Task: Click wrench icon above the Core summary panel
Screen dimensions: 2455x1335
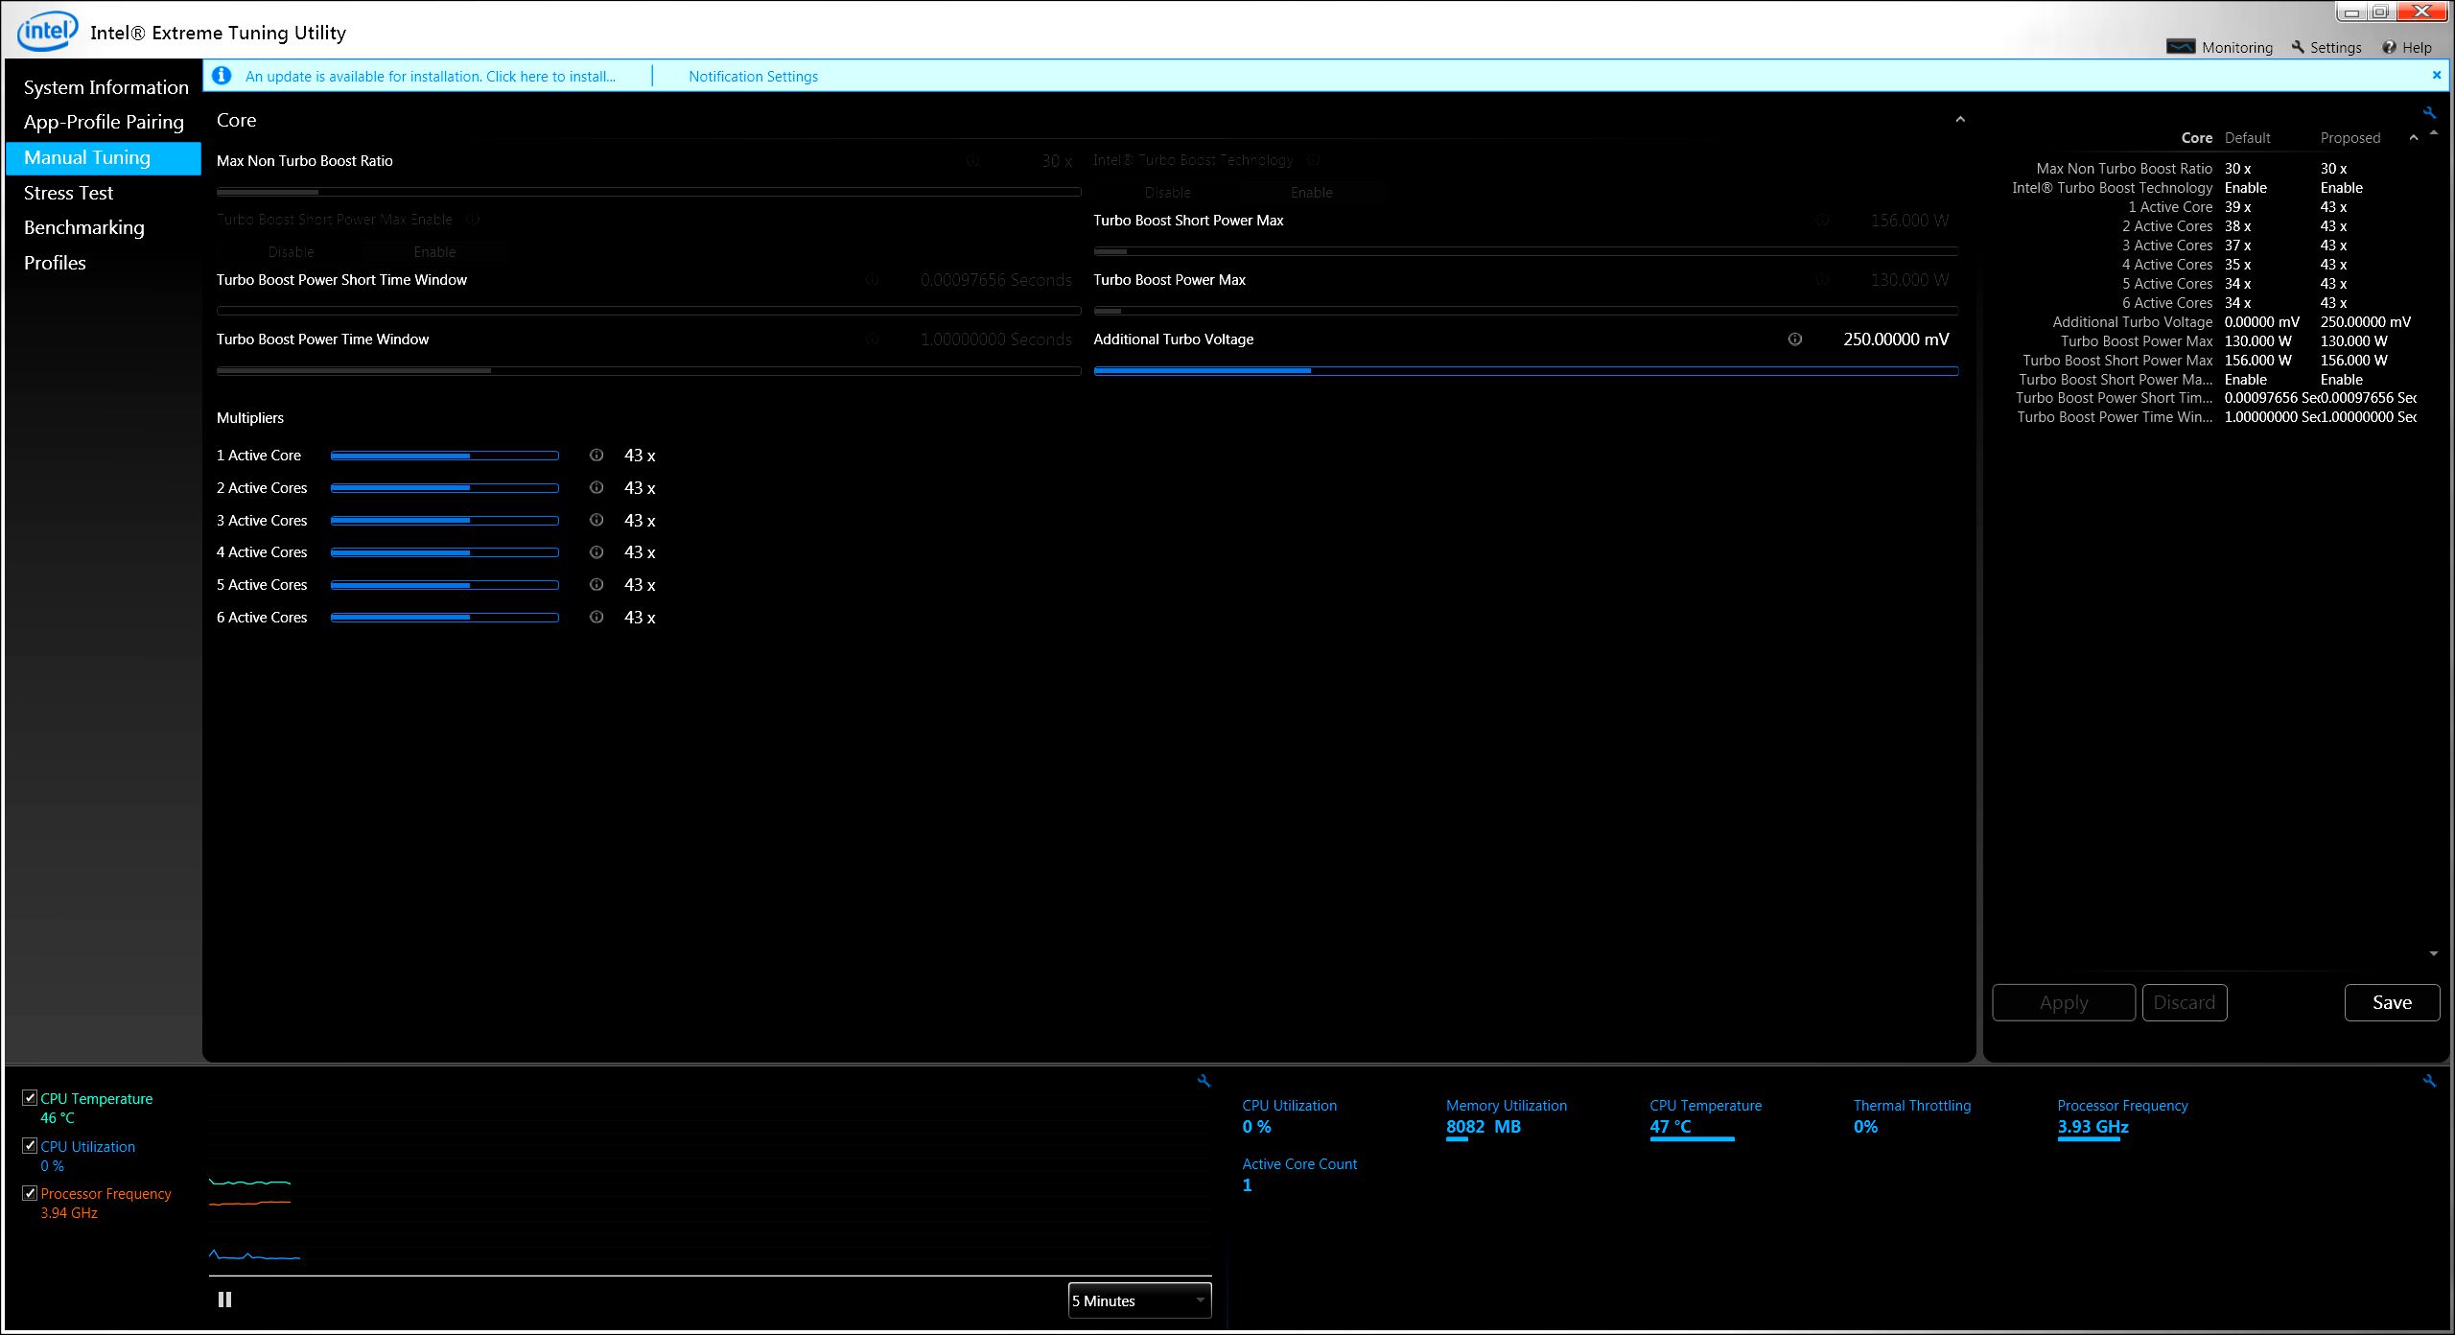Action: 2429,113
